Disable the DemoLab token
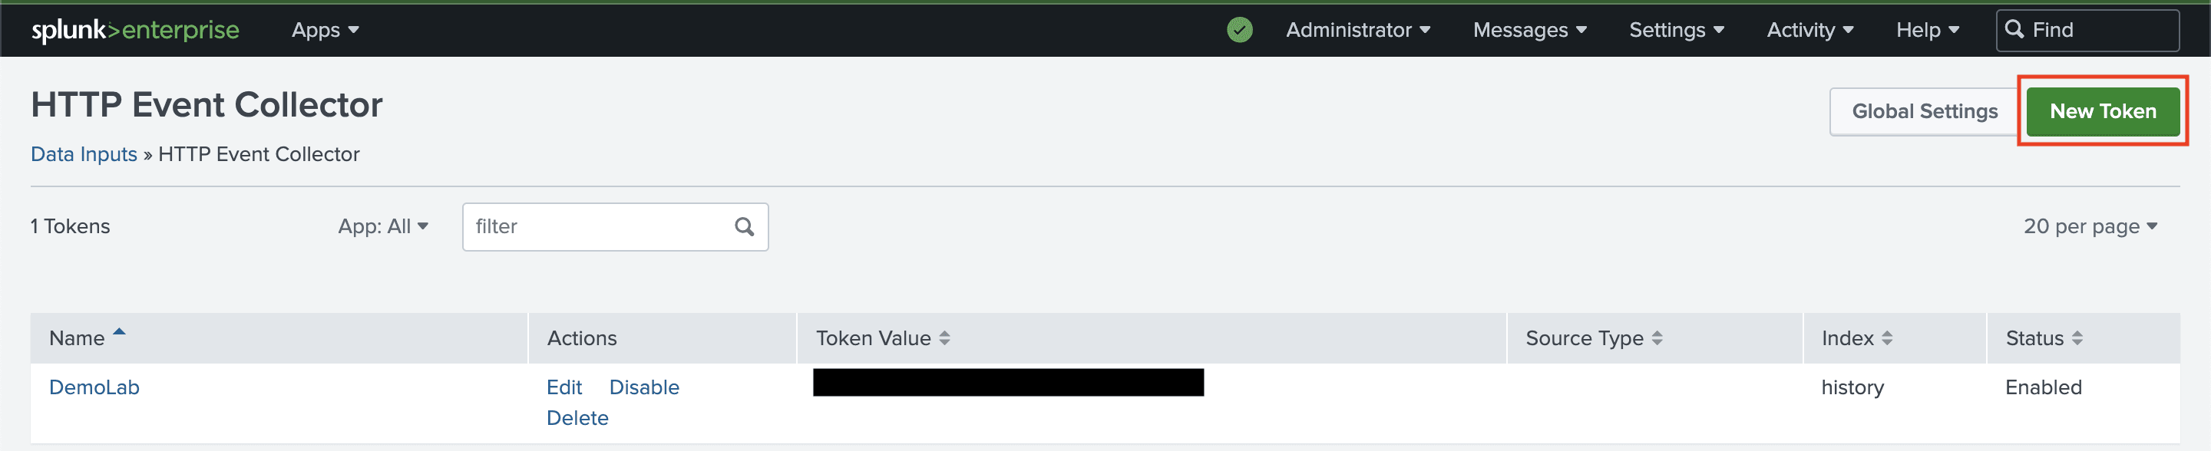 click(x=644, y=387)
